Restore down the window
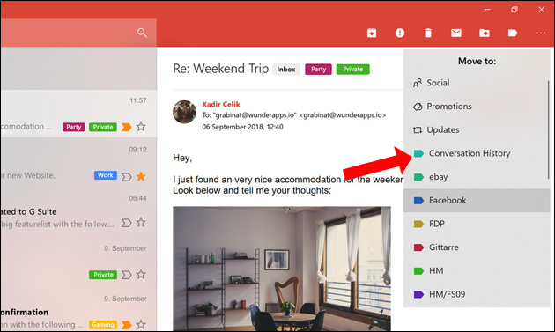 (x=514, y=10)
